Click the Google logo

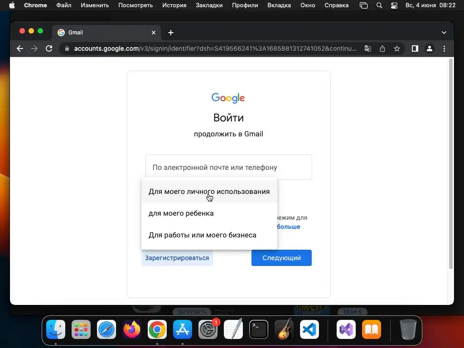point(228,98)
